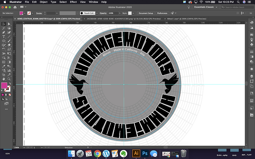Open the Object menu
255x159 pixels.
44,2
